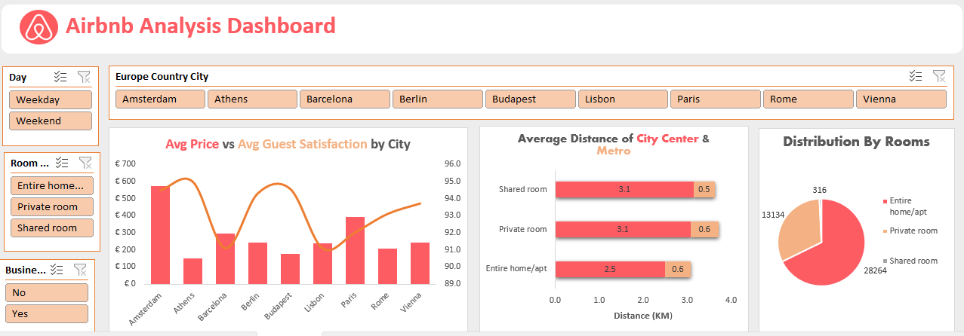Clear the Day slicer filter
964x336 pixels.
[x=84, y=77]
